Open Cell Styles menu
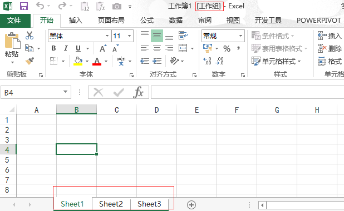This screenshot has height=211, width=344. [x=276, y=61]
